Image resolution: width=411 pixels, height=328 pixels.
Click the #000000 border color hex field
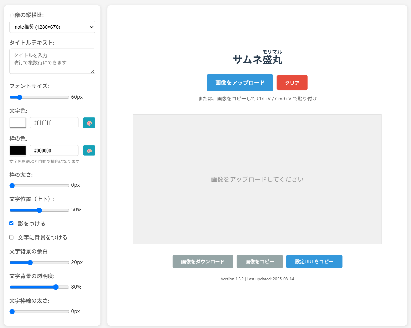click(54, 151)
